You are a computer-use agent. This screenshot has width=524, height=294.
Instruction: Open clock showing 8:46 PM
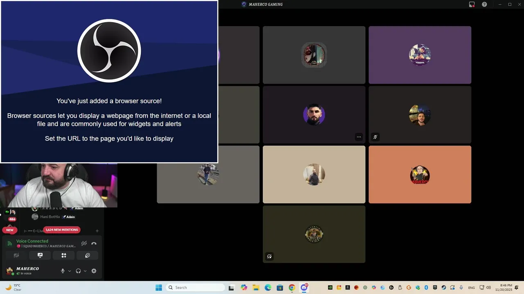[x=504, y=287]
